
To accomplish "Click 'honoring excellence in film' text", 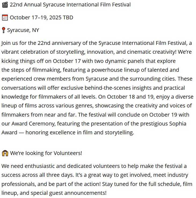I will coord(59,133).
